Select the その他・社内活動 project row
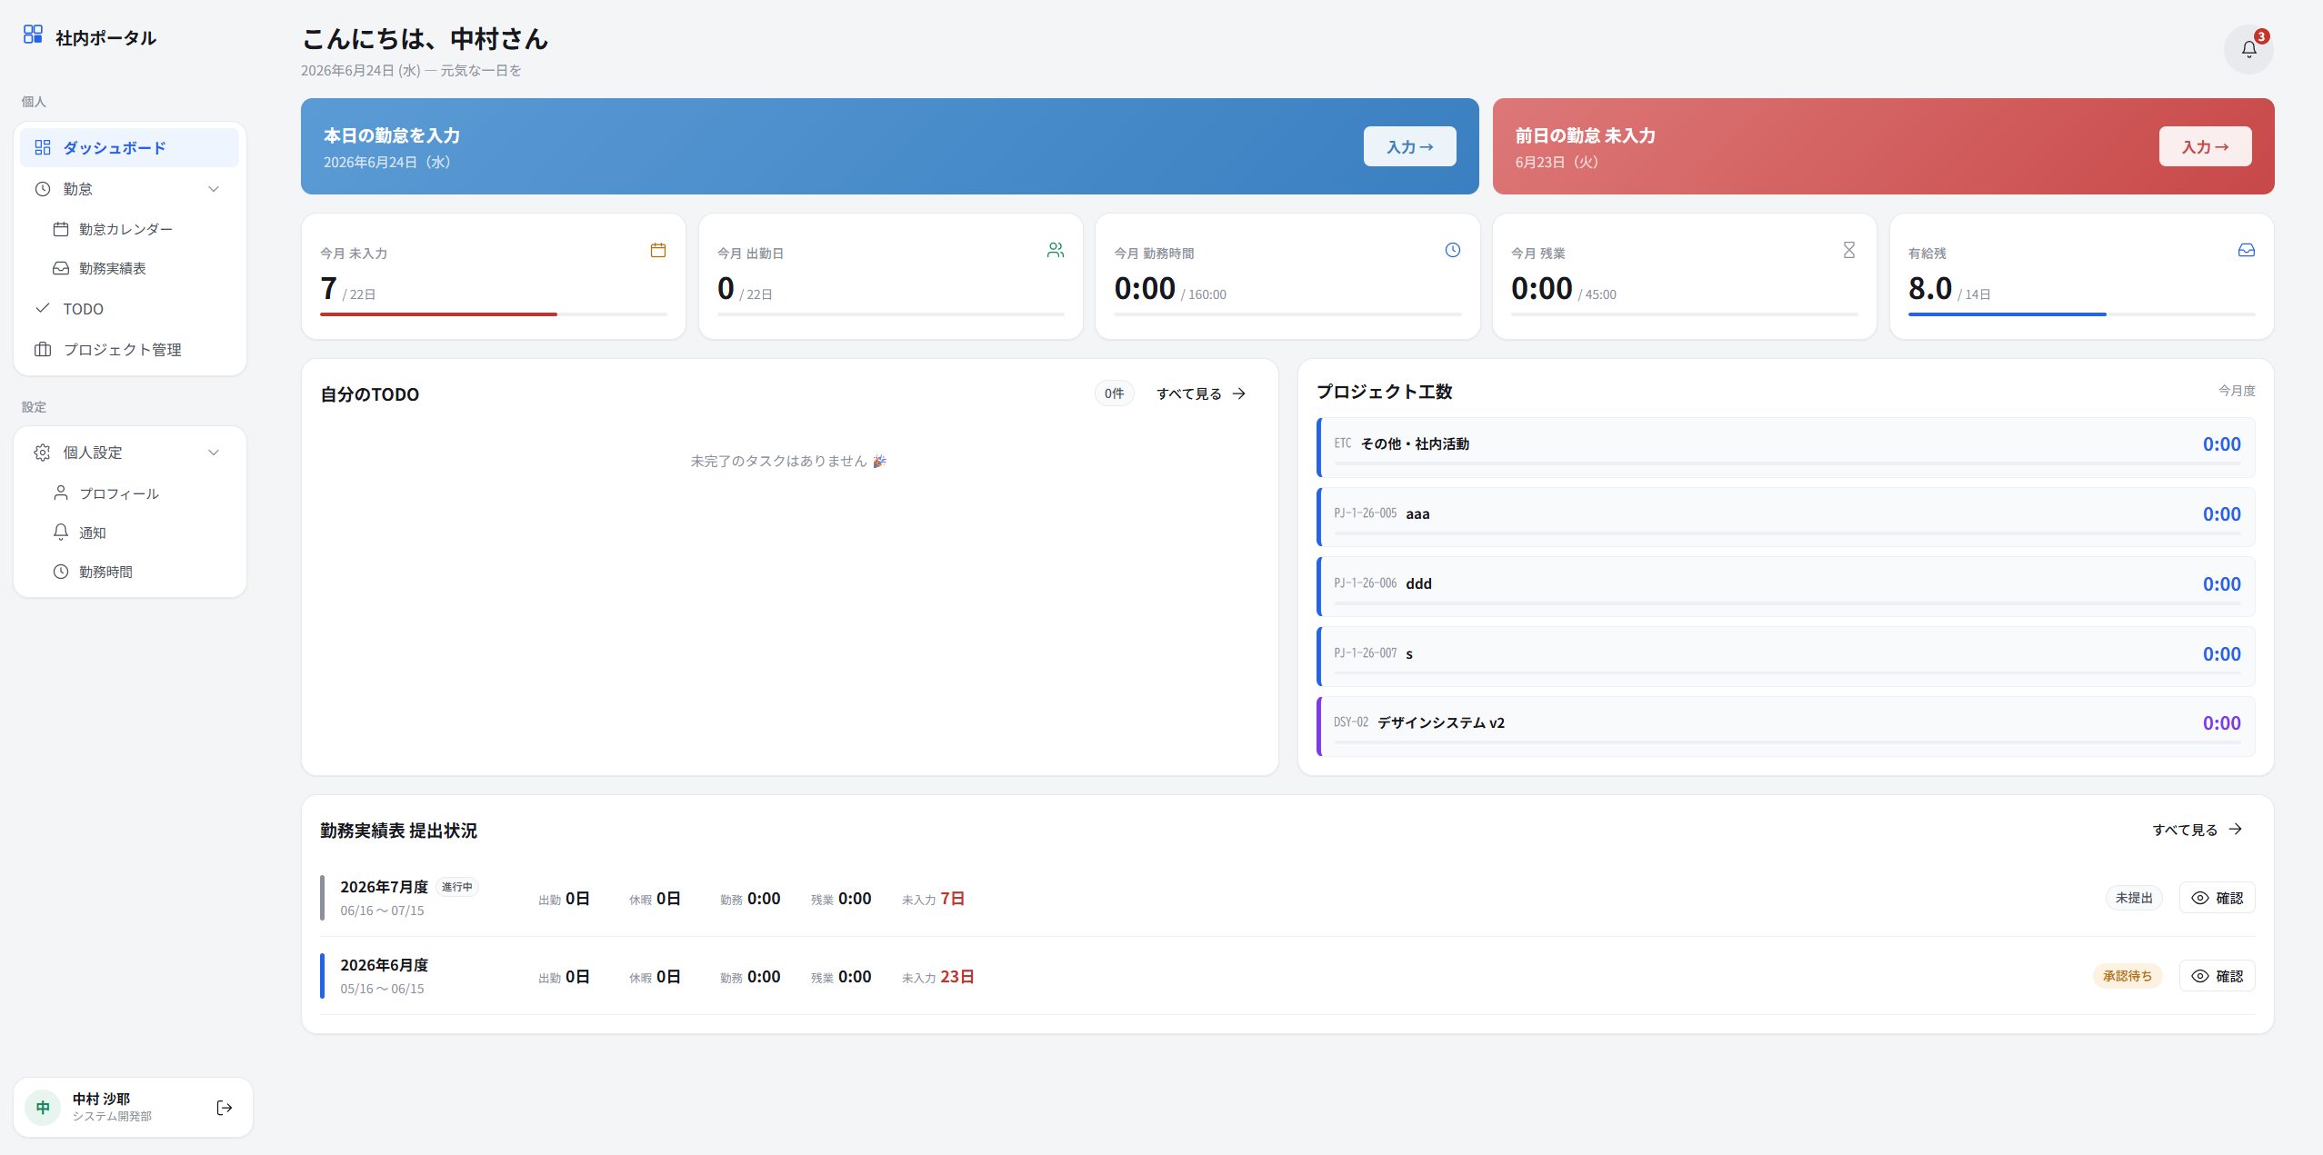2323x1155 pixels. pyautogui.click(x=1786, y=447)
